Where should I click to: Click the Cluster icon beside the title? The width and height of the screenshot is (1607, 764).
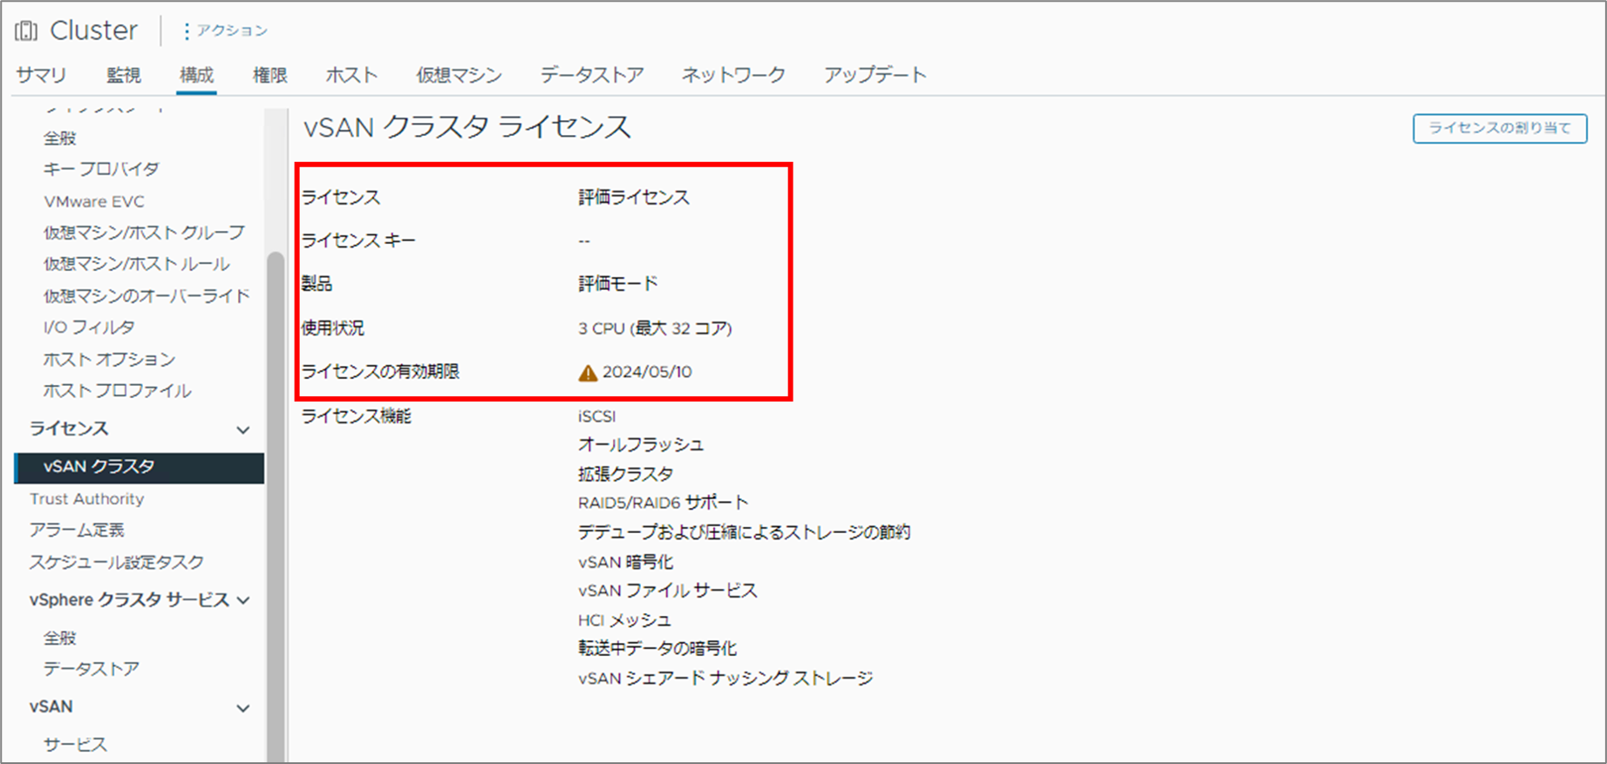coord(26,30)
